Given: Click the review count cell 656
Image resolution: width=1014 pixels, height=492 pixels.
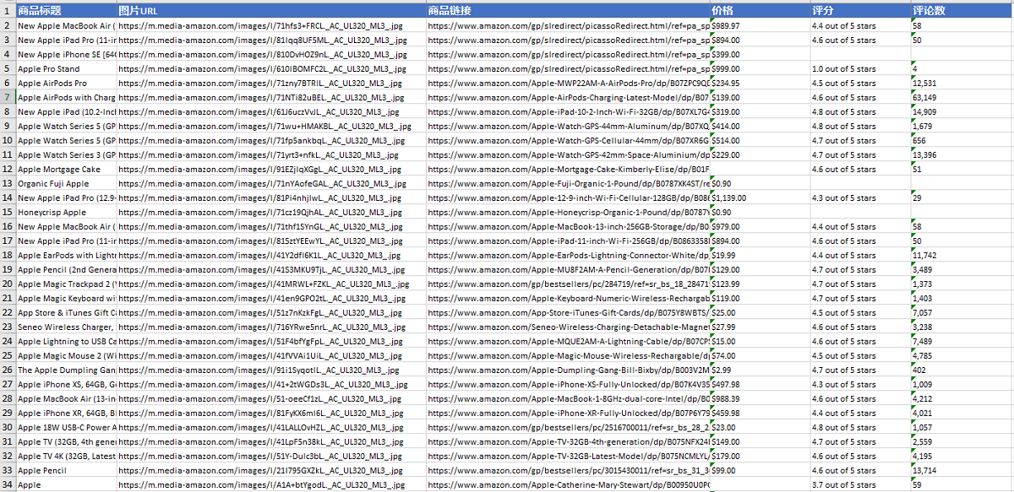Looking at the screenshot, I should point(962,141).
